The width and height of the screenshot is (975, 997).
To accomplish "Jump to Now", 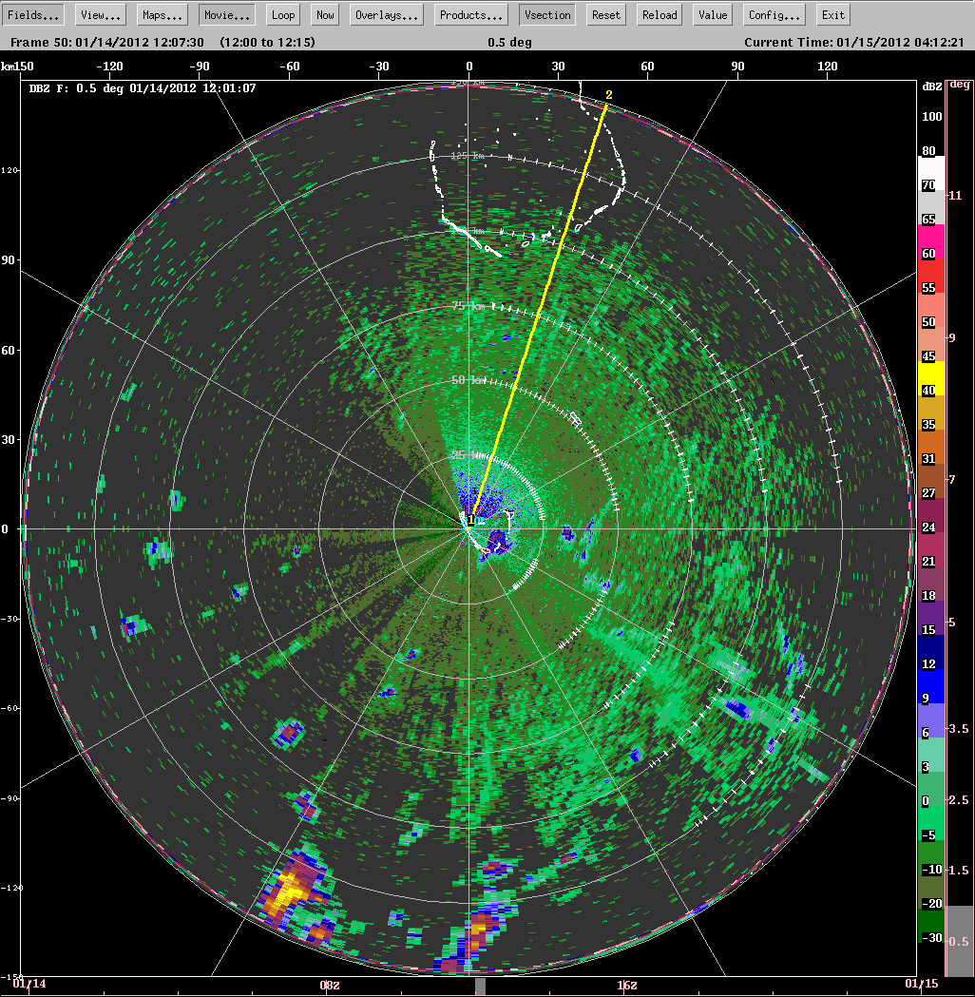I will (324, 14).
